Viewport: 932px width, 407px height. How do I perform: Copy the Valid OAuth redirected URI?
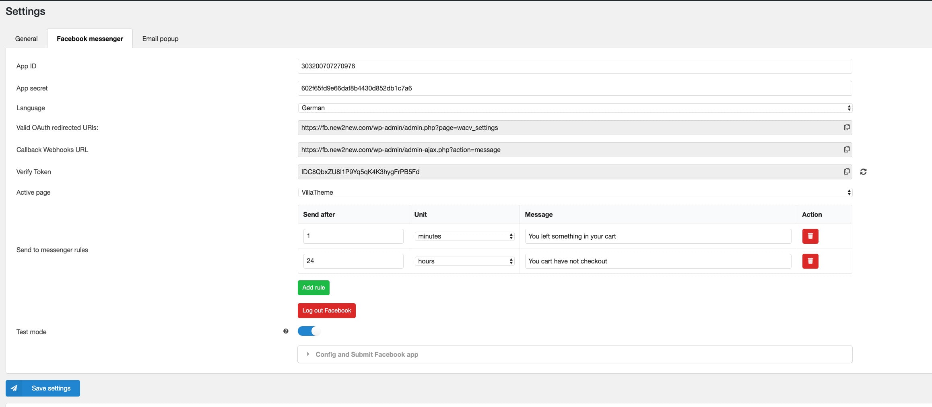(847, 127)
